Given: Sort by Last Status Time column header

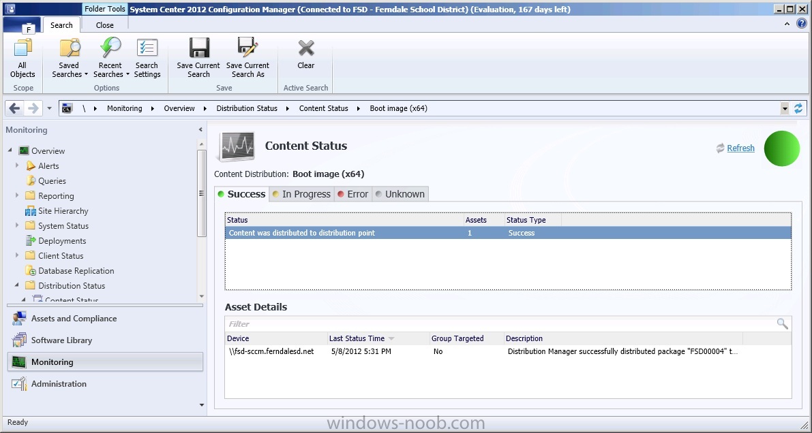Looking at the screenshot, I should [x=378, y=338].
